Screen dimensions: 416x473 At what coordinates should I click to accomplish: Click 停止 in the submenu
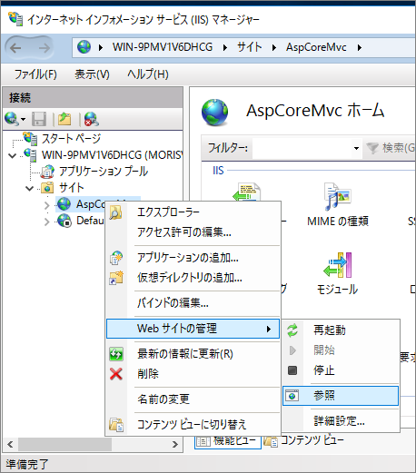click(x=341, y=370)
